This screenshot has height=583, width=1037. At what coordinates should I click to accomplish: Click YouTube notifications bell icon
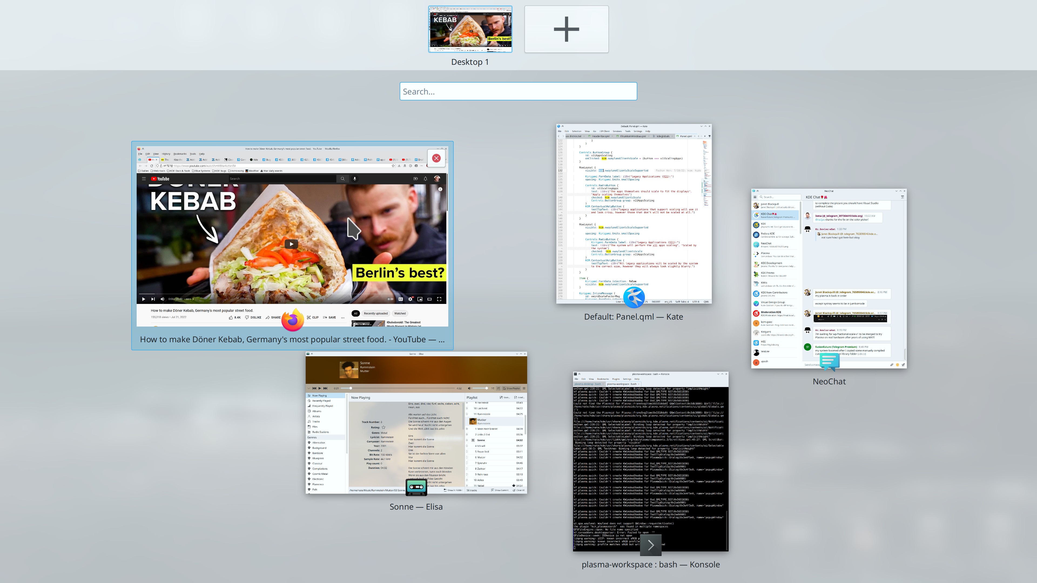click(425, 179)
